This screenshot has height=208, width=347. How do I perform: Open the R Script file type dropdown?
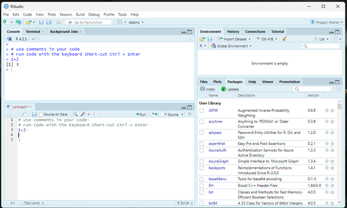tap(185, 203)
